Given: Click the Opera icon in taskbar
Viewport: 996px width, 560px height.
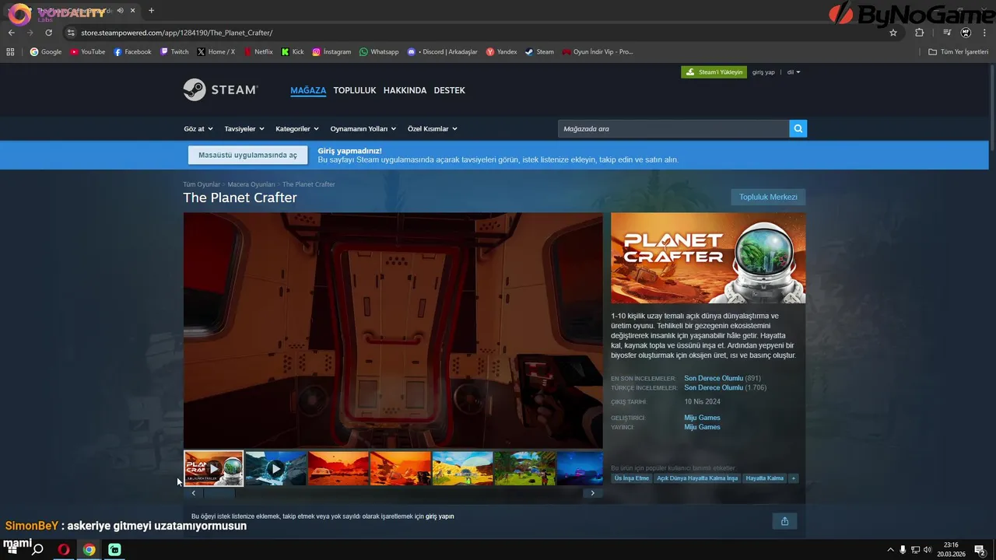Looking at the screenshot, I should click(x=64, y=550).
